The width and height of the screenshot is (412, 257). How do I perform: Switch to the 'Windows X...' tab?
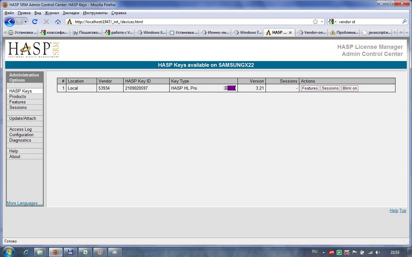[151, 33]
